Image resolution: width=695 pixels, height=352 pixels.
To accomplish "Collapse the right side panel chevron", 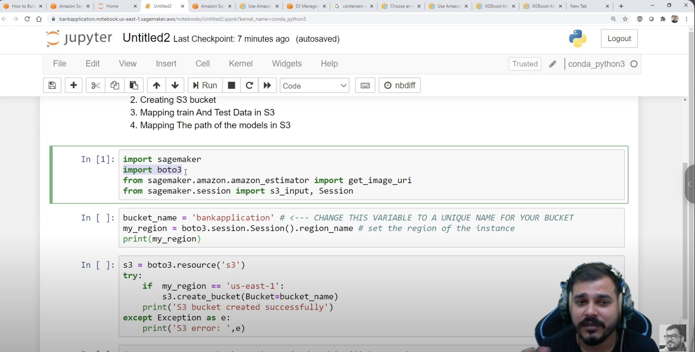I will pos(689,184).
